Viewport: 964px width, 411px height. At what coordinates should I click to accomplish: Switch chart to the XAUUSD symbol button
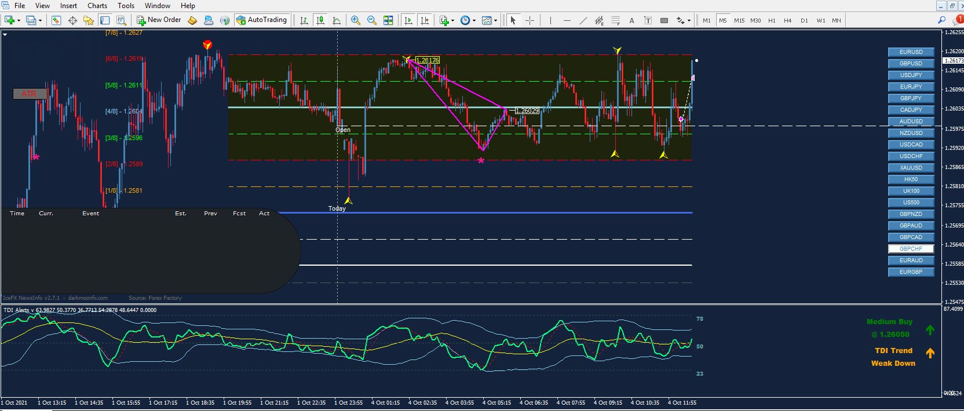(911, 168)
